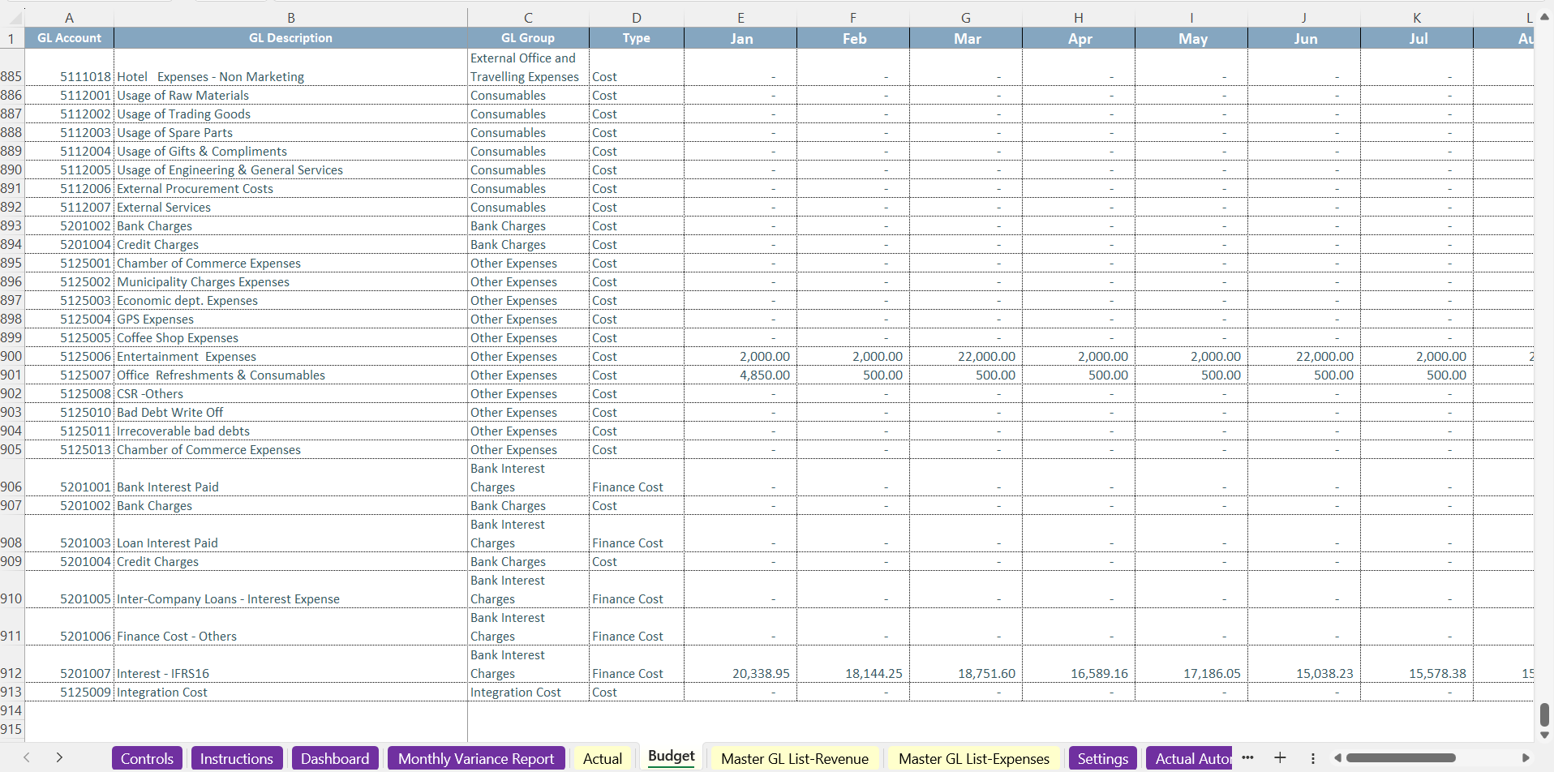Click the left sheet navigation chevron
Screen dimensions: 1554x772
point(27,757)
